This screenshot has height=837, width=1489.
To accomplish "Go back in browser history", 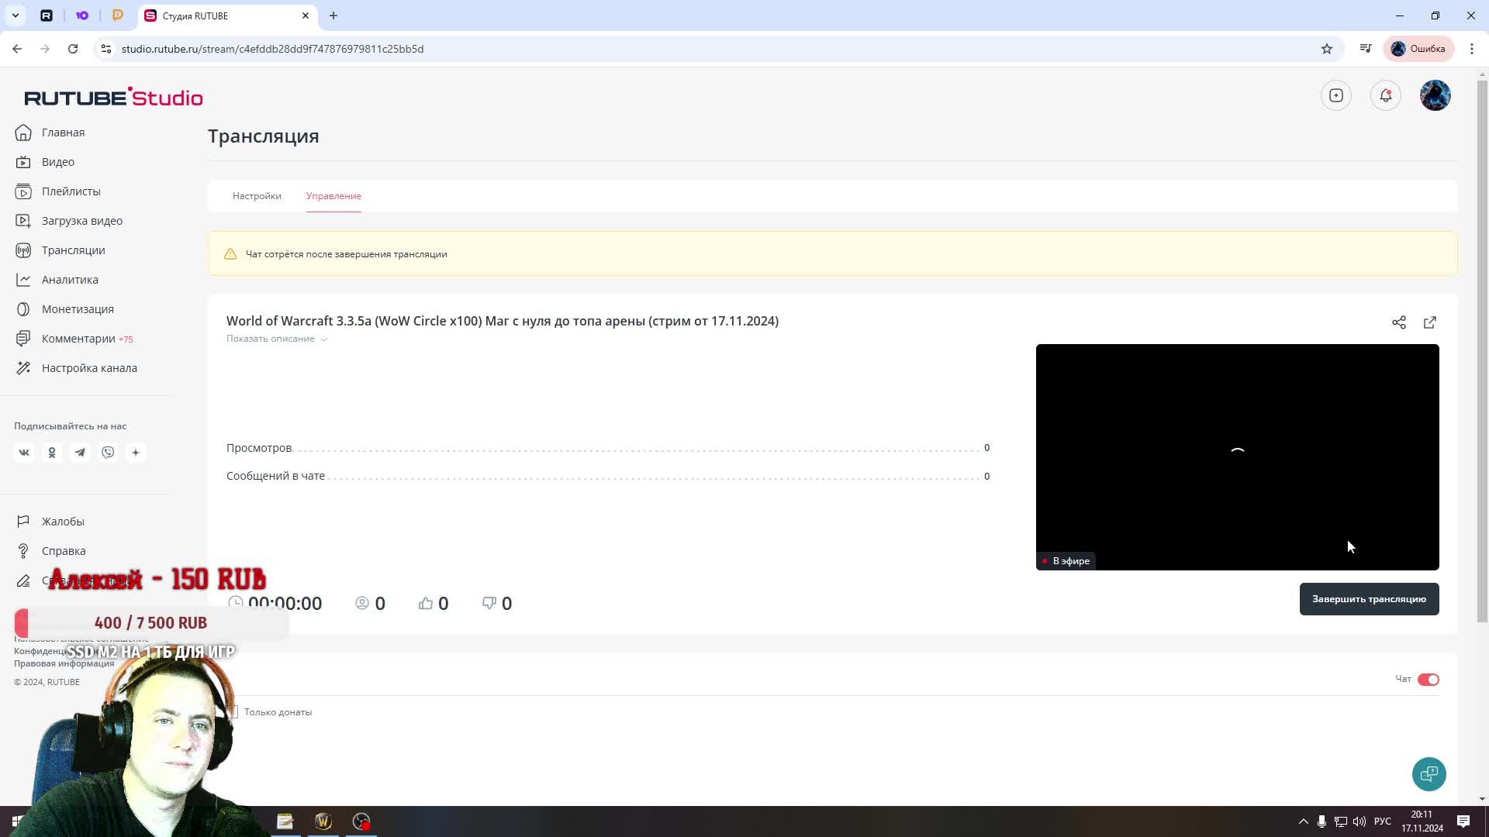I will click(x=17, y=49).
